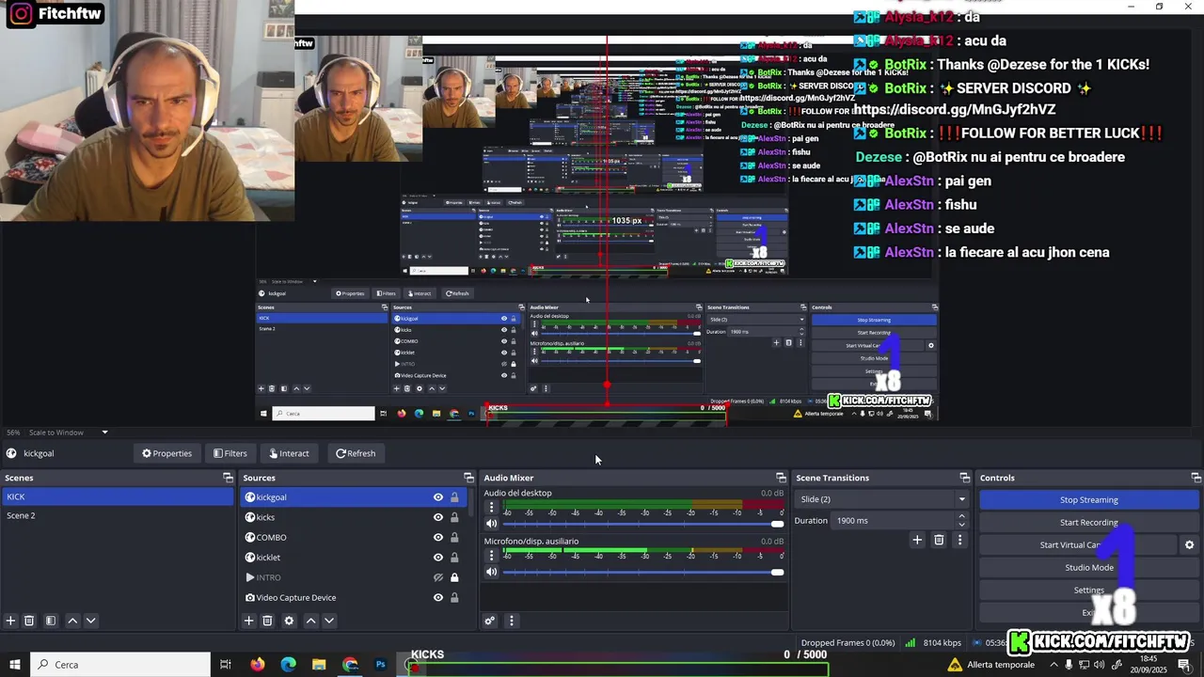Open source properties gear in Sources panel

click(289, 621)
